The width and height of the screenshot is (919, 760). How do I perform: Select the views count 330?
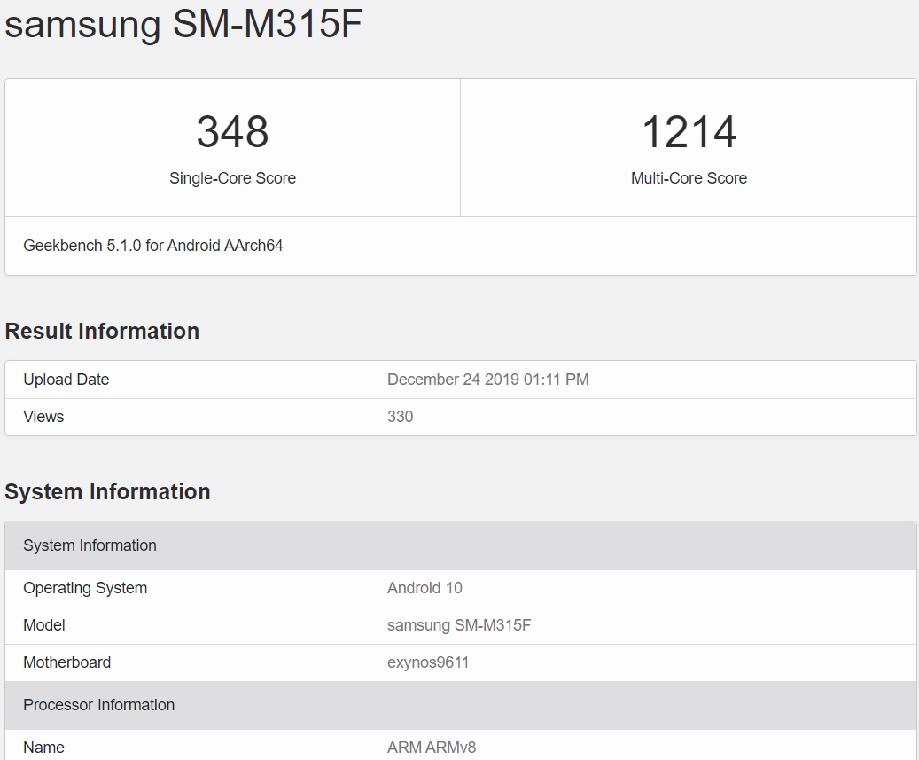click(x=401, y=416)
